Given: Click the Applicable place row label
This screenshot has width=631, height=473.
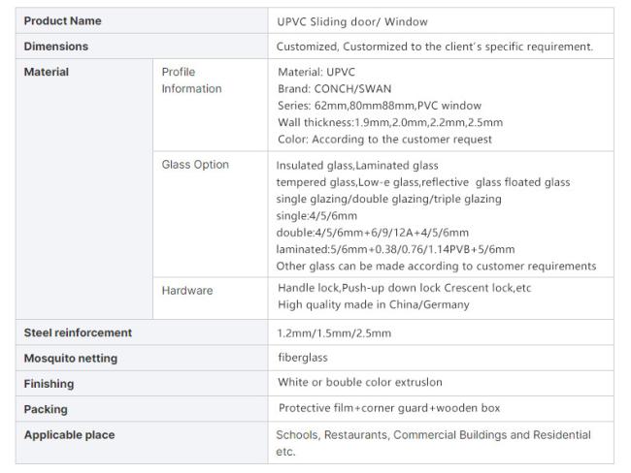Looking at the screenshot, I should click(x=69, y=435).
